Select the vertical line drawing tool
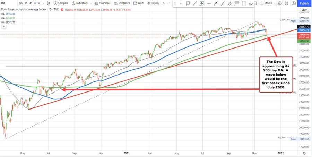Image resolution: width=312 pixels, height=157 pixels. pos(181,3)
